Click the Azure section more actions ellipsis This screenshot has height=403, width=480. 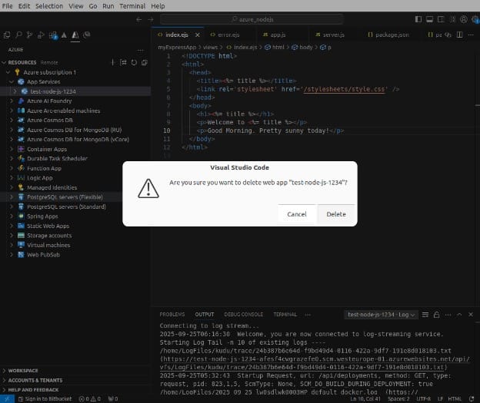pos(140,50)
